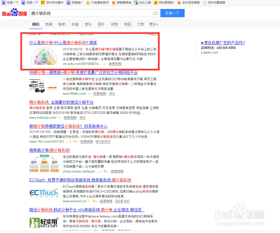The height and width of the screenshot is (233, 280).
Task: Click the 好实用 HELEASY logo thumbnail
Action: click(44, 222)
